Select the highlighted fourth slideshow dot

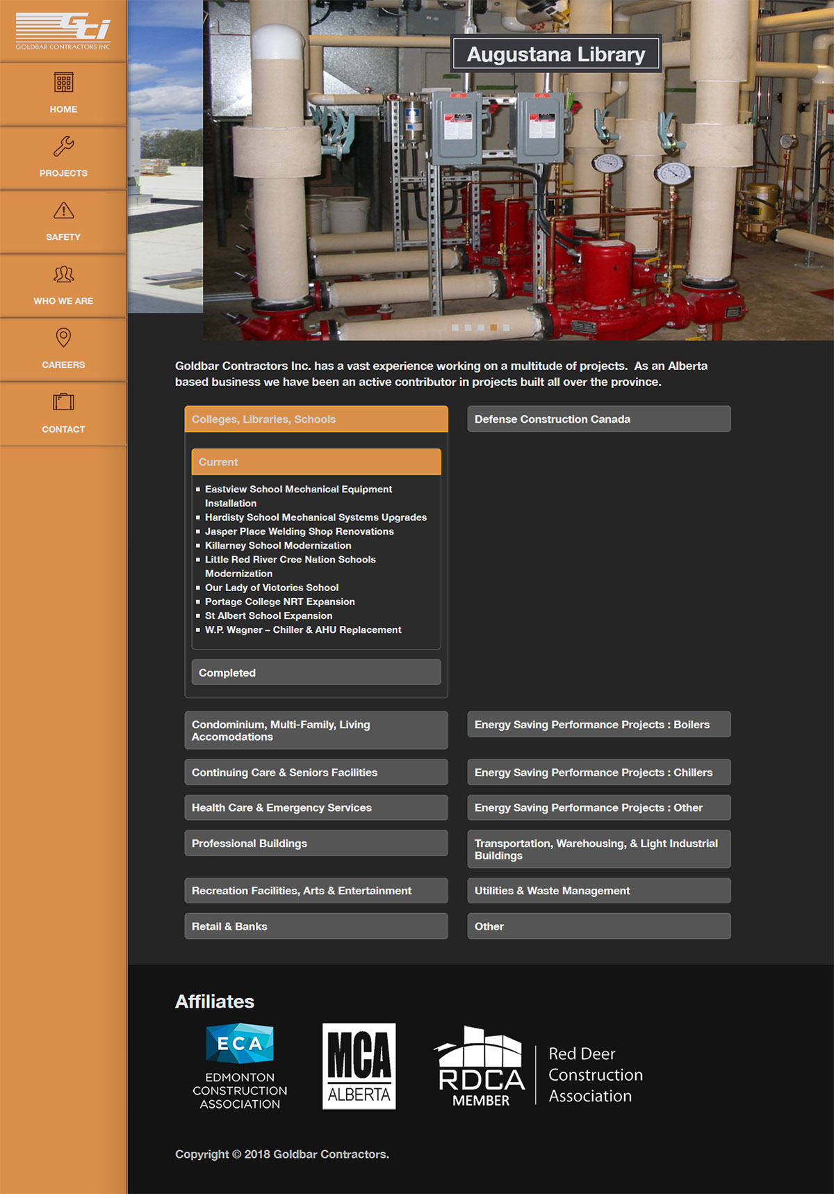pyautogui.click(x=493, y=328)
